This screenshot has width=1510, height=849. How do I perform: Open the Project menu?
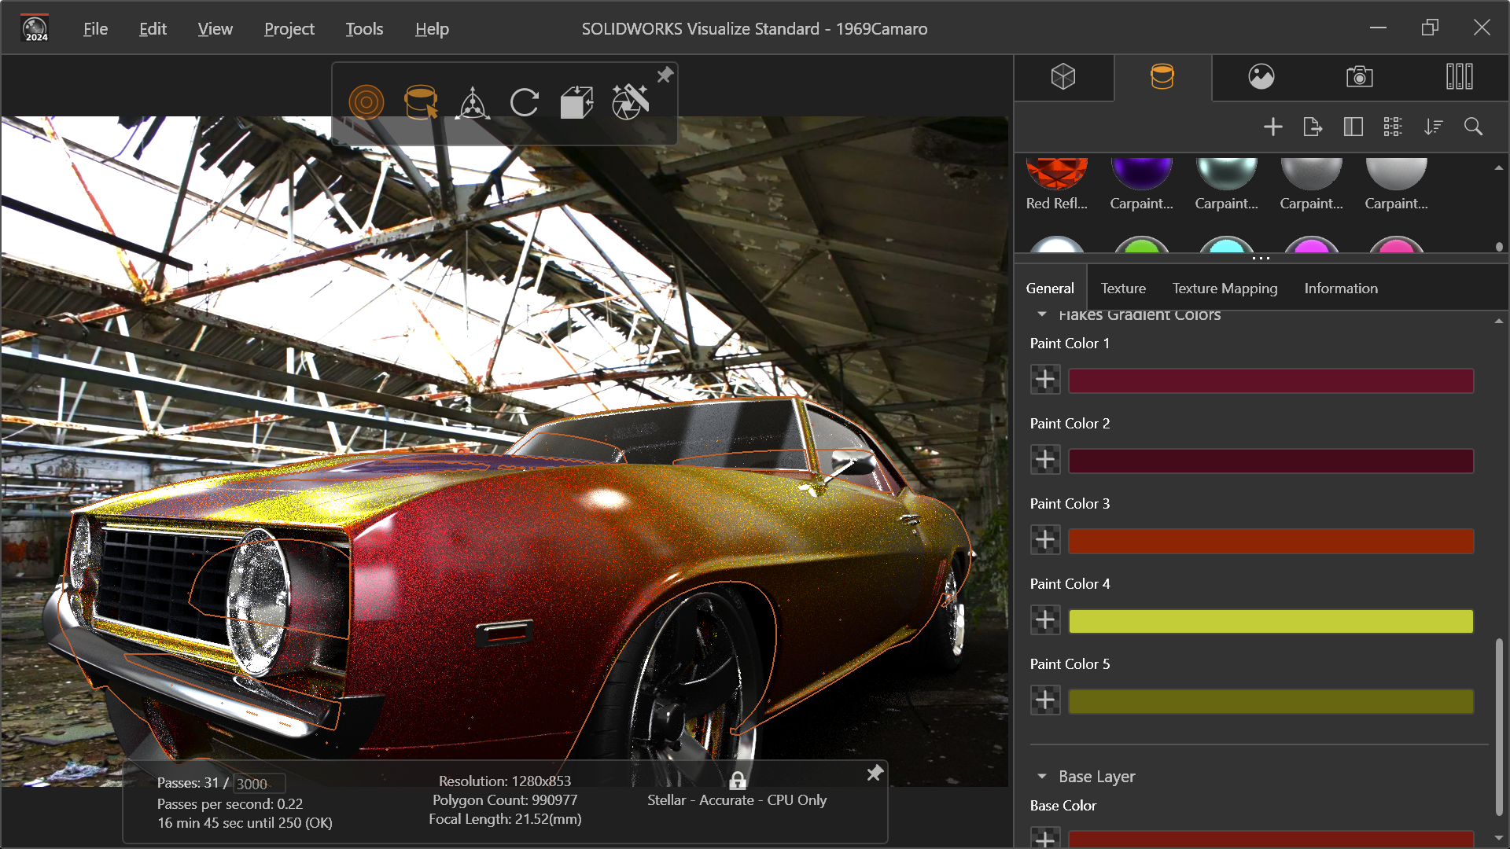click(x=289, y=29)
